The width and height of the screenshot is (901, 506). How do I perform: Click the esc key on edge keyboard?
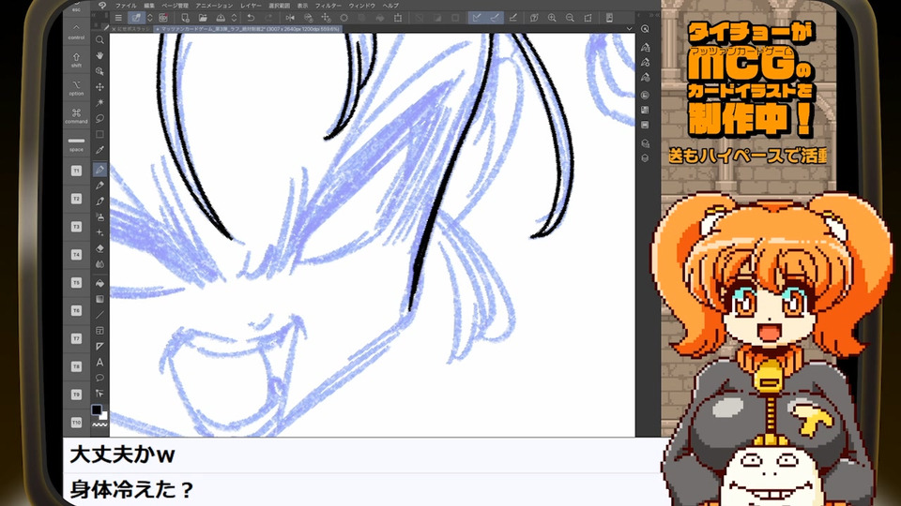tap(76, 9)
